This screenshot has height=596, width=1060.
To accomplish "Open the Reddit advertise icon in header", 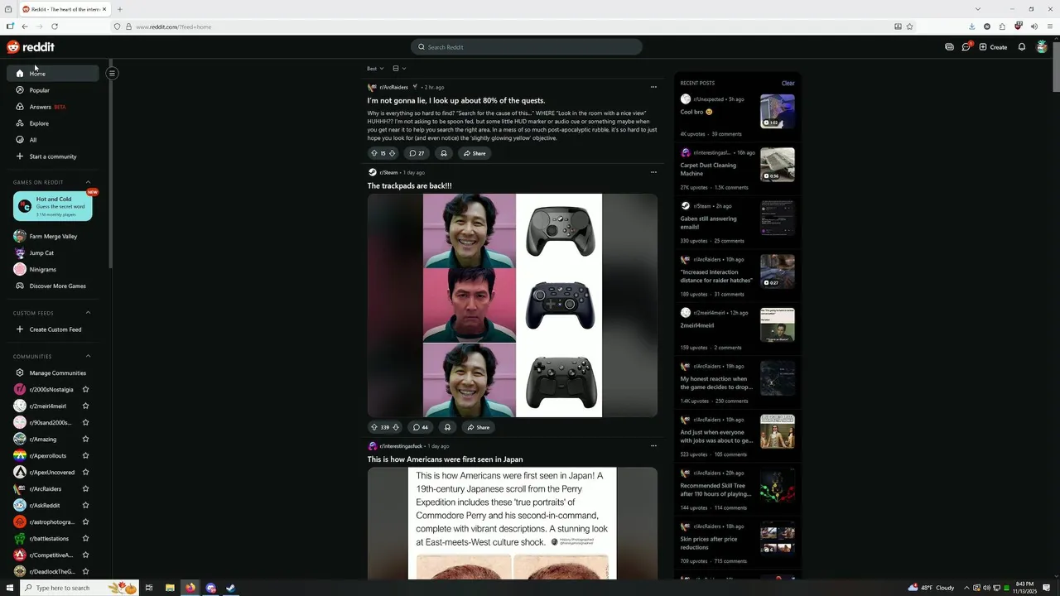I will tap(949, 47).
